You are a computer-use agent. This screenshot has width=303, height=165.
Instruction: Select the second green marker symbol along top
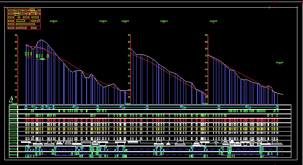click(x=103, y=21)
